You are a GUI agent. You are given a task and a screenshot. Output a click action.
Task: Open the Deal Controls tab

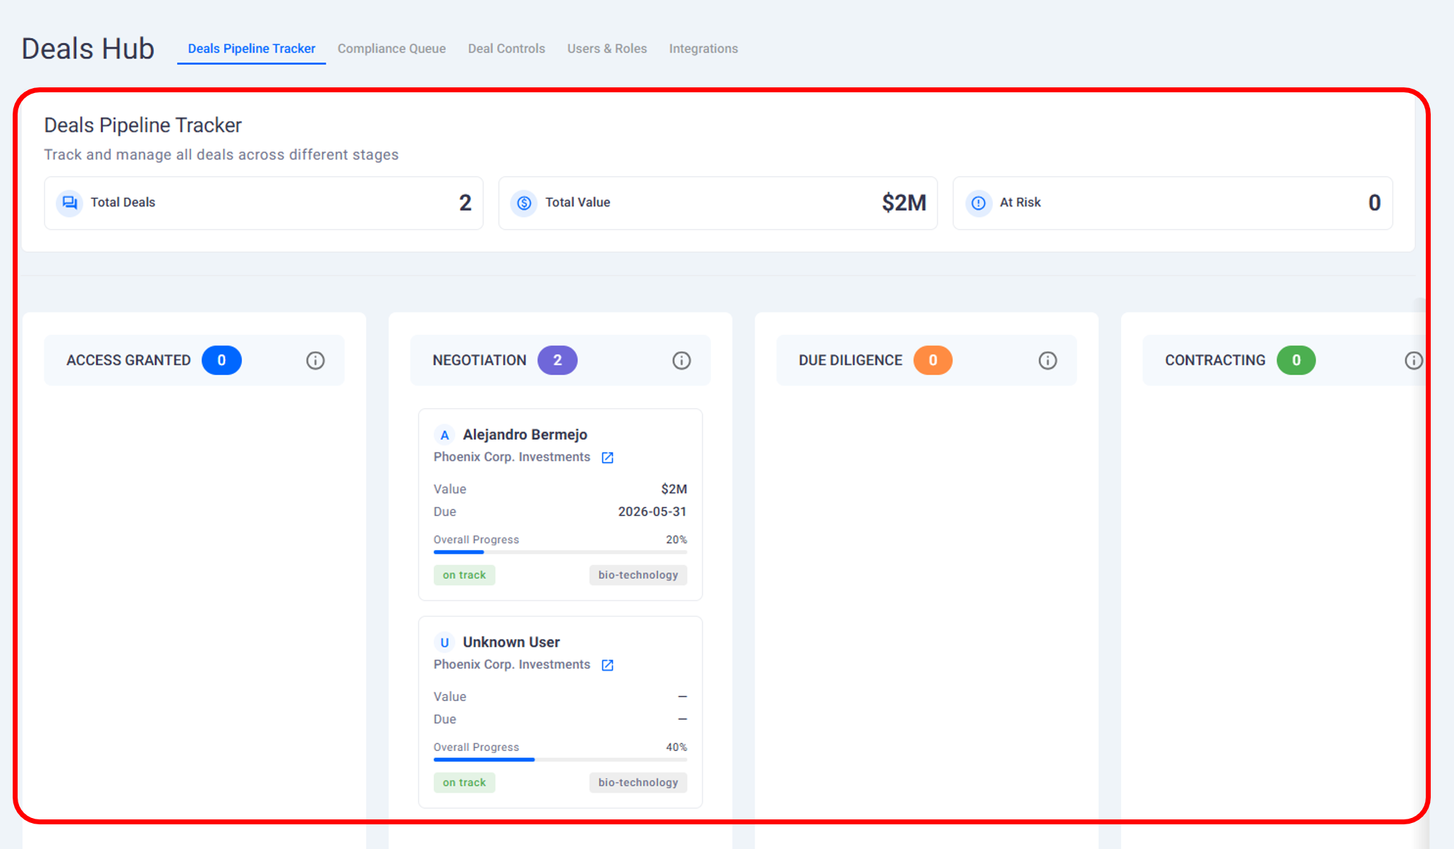[x=506, y=49]
